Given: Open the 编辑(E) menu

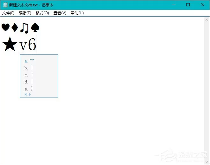Looking at the screenshot, I should click(x=25, y=13).
